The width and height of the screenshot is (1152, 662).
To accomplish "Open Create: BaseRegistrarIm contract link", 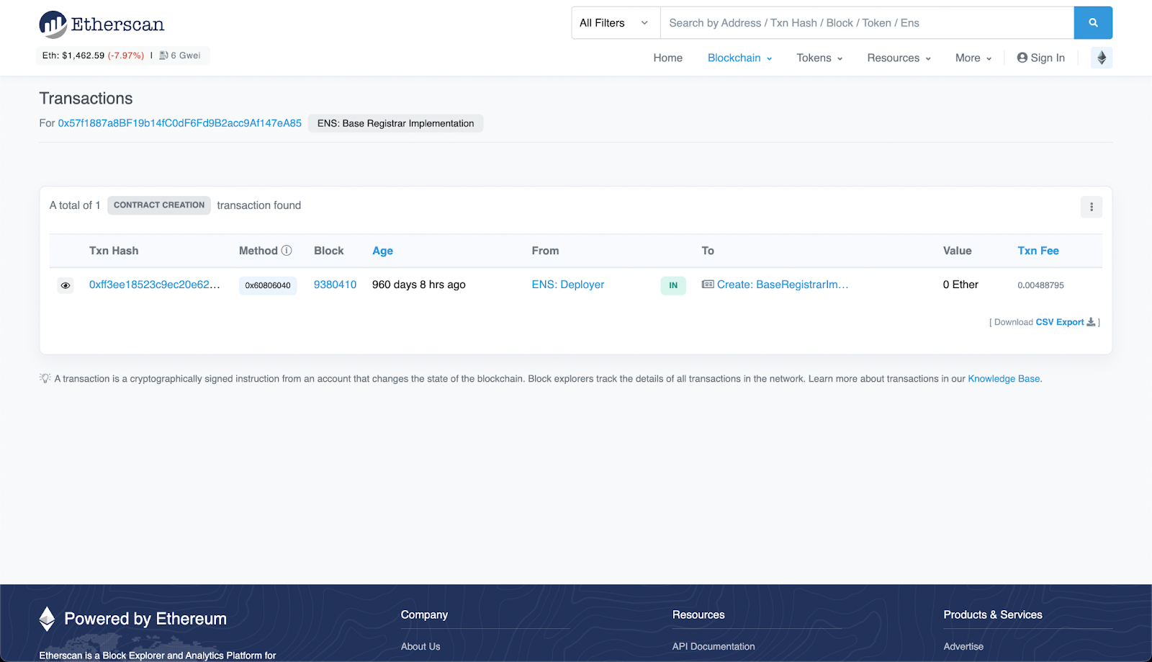I will (x=783, y=285).
